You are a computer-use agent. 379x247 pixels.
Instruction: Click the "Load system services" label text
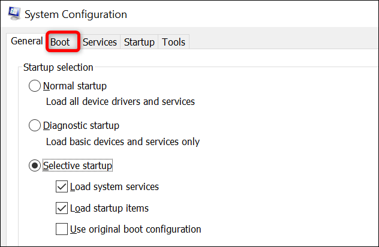click(x=115, y=187)
